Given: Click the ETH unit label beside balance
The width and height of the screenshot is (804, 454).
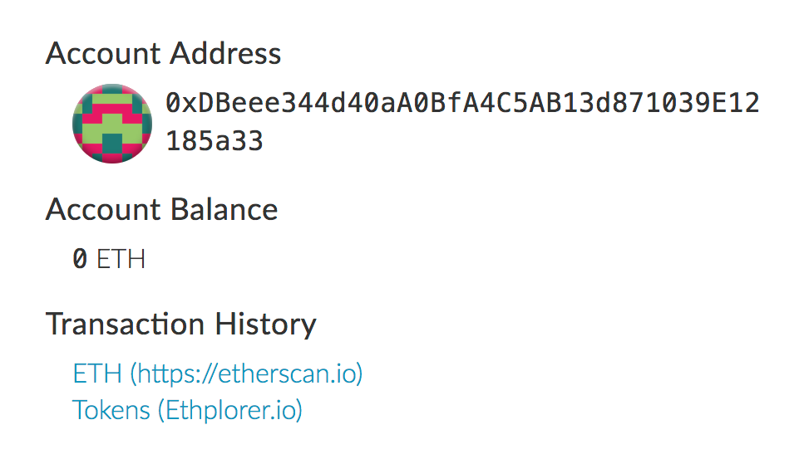Looking at the screenshot, I should tap(121, 260).
